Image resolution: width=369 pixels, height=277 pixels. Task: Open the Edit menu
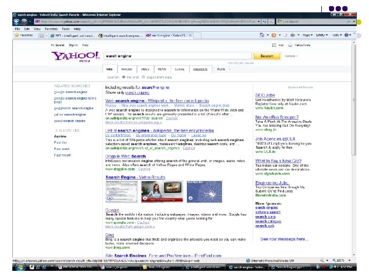[x=27, y=29]
